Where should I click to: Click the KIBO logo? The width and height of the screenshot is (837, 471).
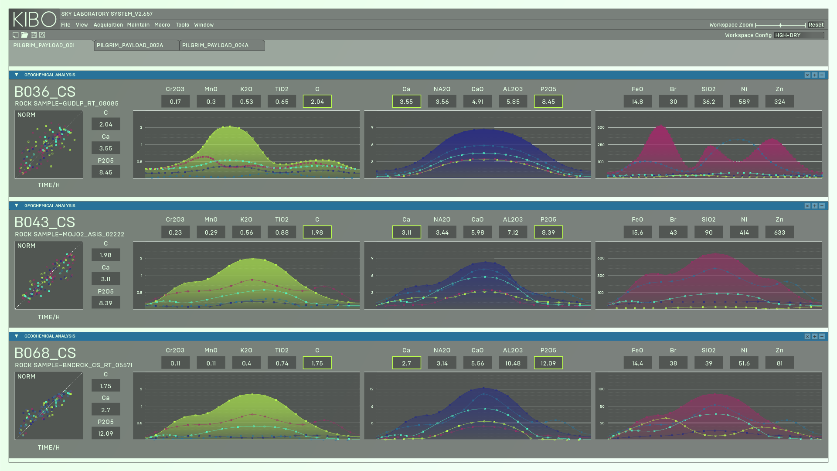(x=34, y=19)
